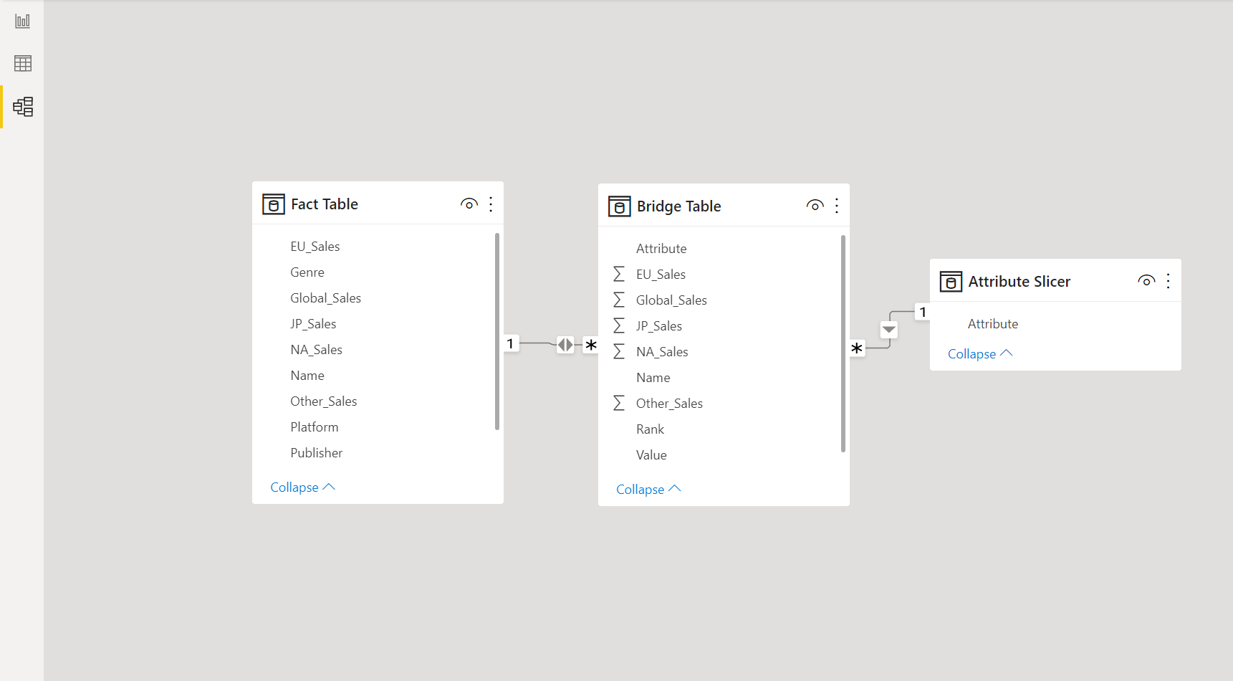
Task: Collapse the Bridge Table card
Action: click(648, 490)
